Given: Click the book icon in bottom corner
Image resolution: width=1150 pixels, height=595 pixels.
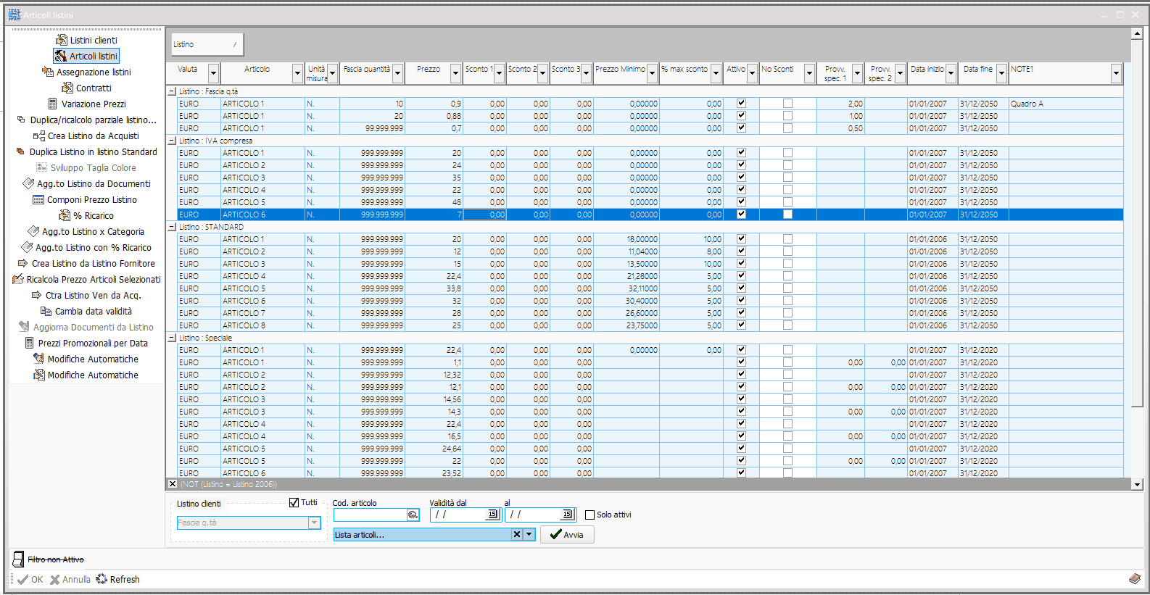Looking at the screenshot, I should tap(1135, 579).
